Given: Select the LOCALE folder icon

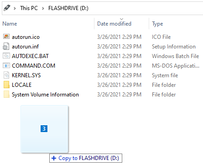Looking at the screenshot, I should [x=6, y=85].
